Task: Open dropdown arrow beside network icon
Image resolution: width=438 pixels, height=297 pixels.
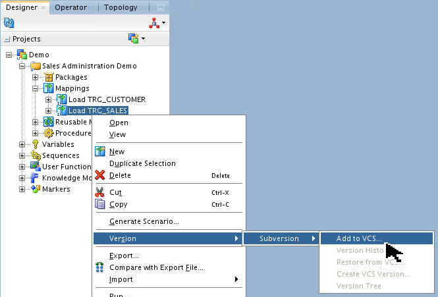Action: tap(164, 23)
